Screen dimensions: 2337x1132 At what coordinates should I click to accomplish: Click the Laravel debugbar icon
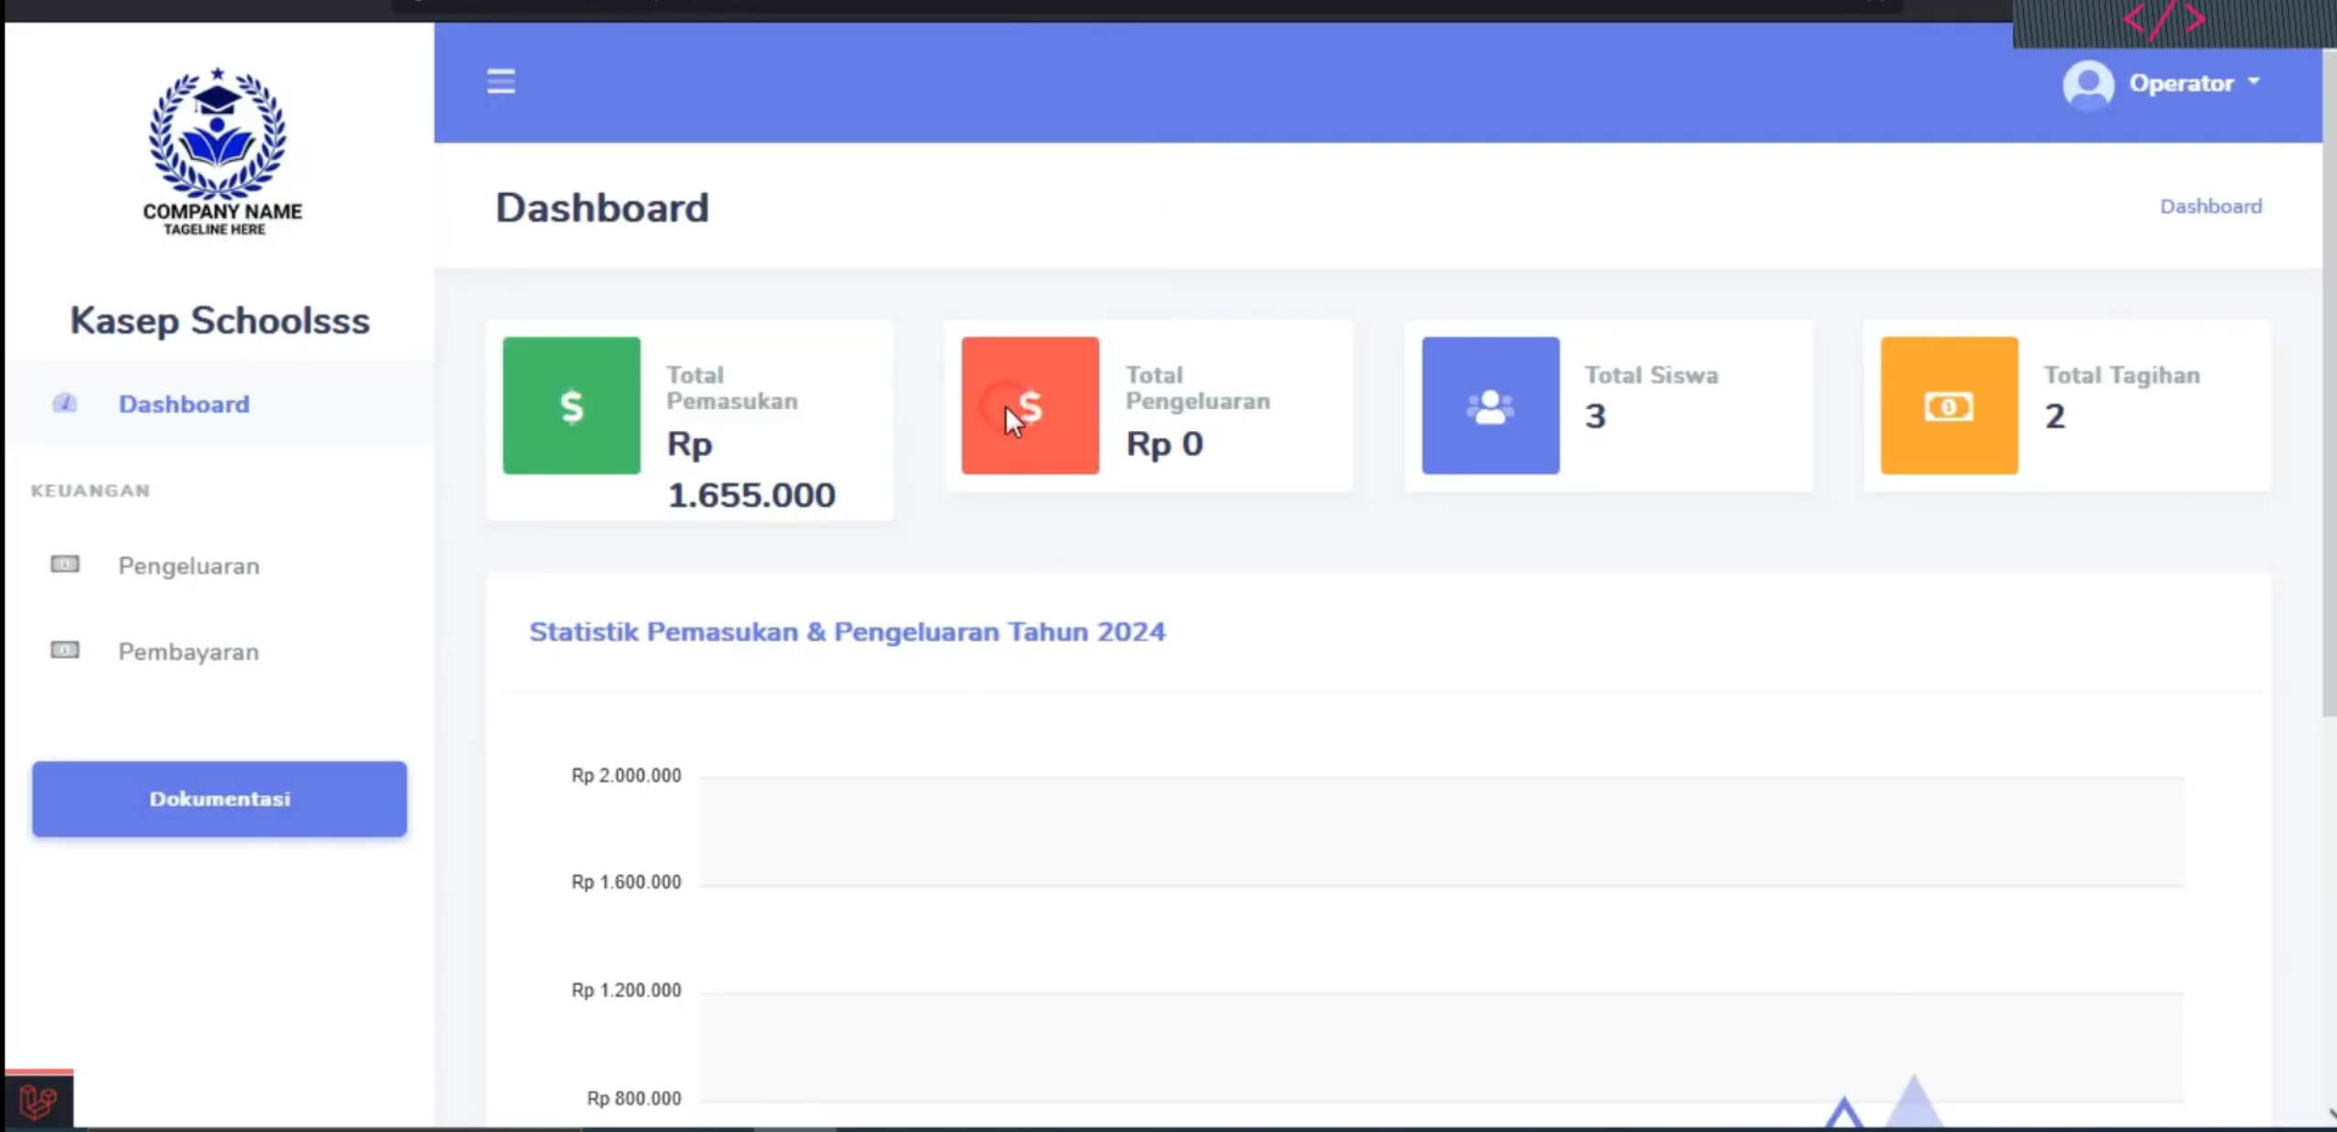coord(38,1101)
